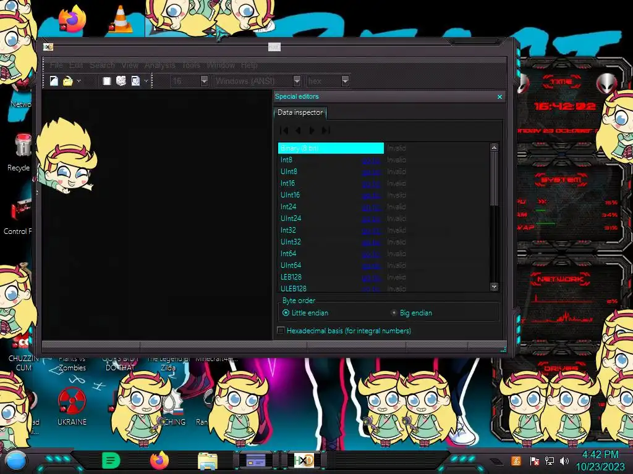633x474 pixels.
Task: Click the volume speaker tray icon
Action: pos(564,460)
